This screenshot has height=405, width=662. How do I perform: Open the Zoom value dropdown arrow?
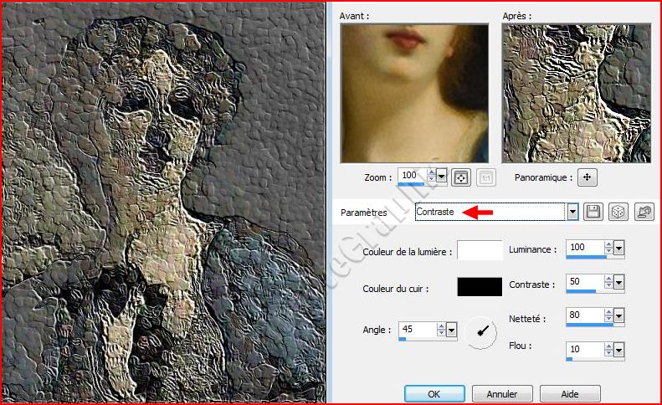click(x=443, y=176)
